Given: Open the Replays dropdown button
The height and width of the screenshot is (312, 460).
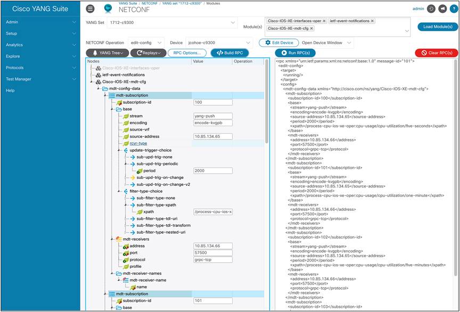Looking at the screenshot, I should (148, 53).
